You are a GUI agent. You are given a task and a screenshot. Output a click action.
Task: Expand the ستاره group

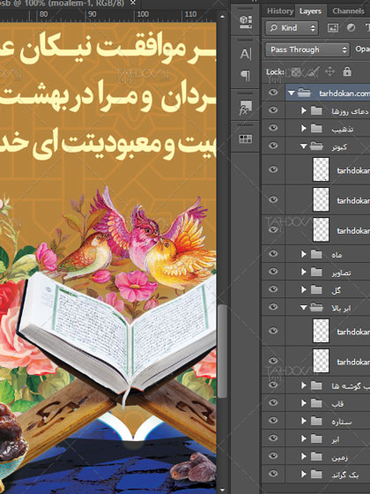(304, 421)
